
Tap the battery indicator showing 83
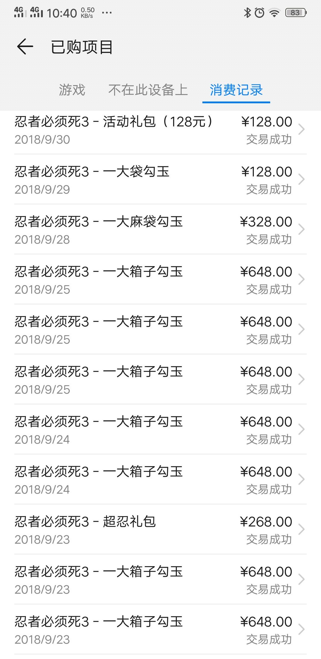coord(296,13)
